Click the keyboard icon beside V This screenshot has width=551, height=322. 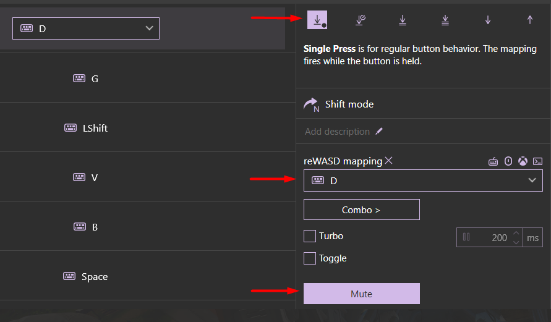point(79,177)
